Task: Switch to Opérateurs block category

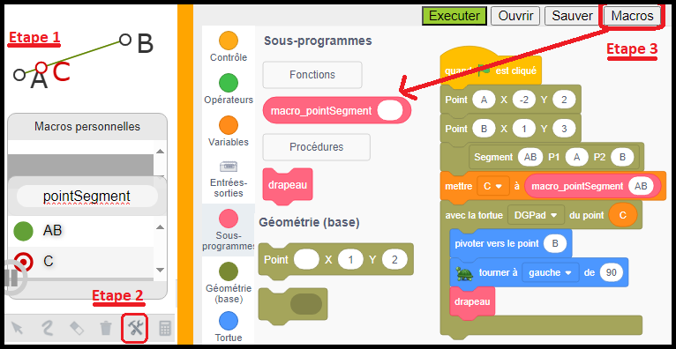Action: (229, 89)
